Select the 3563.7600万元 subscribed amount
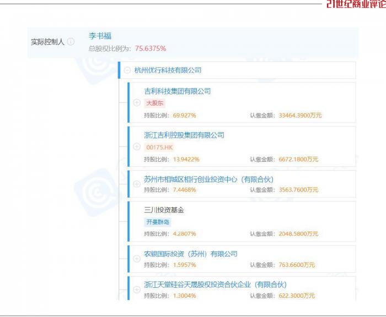 coord(298,190)
